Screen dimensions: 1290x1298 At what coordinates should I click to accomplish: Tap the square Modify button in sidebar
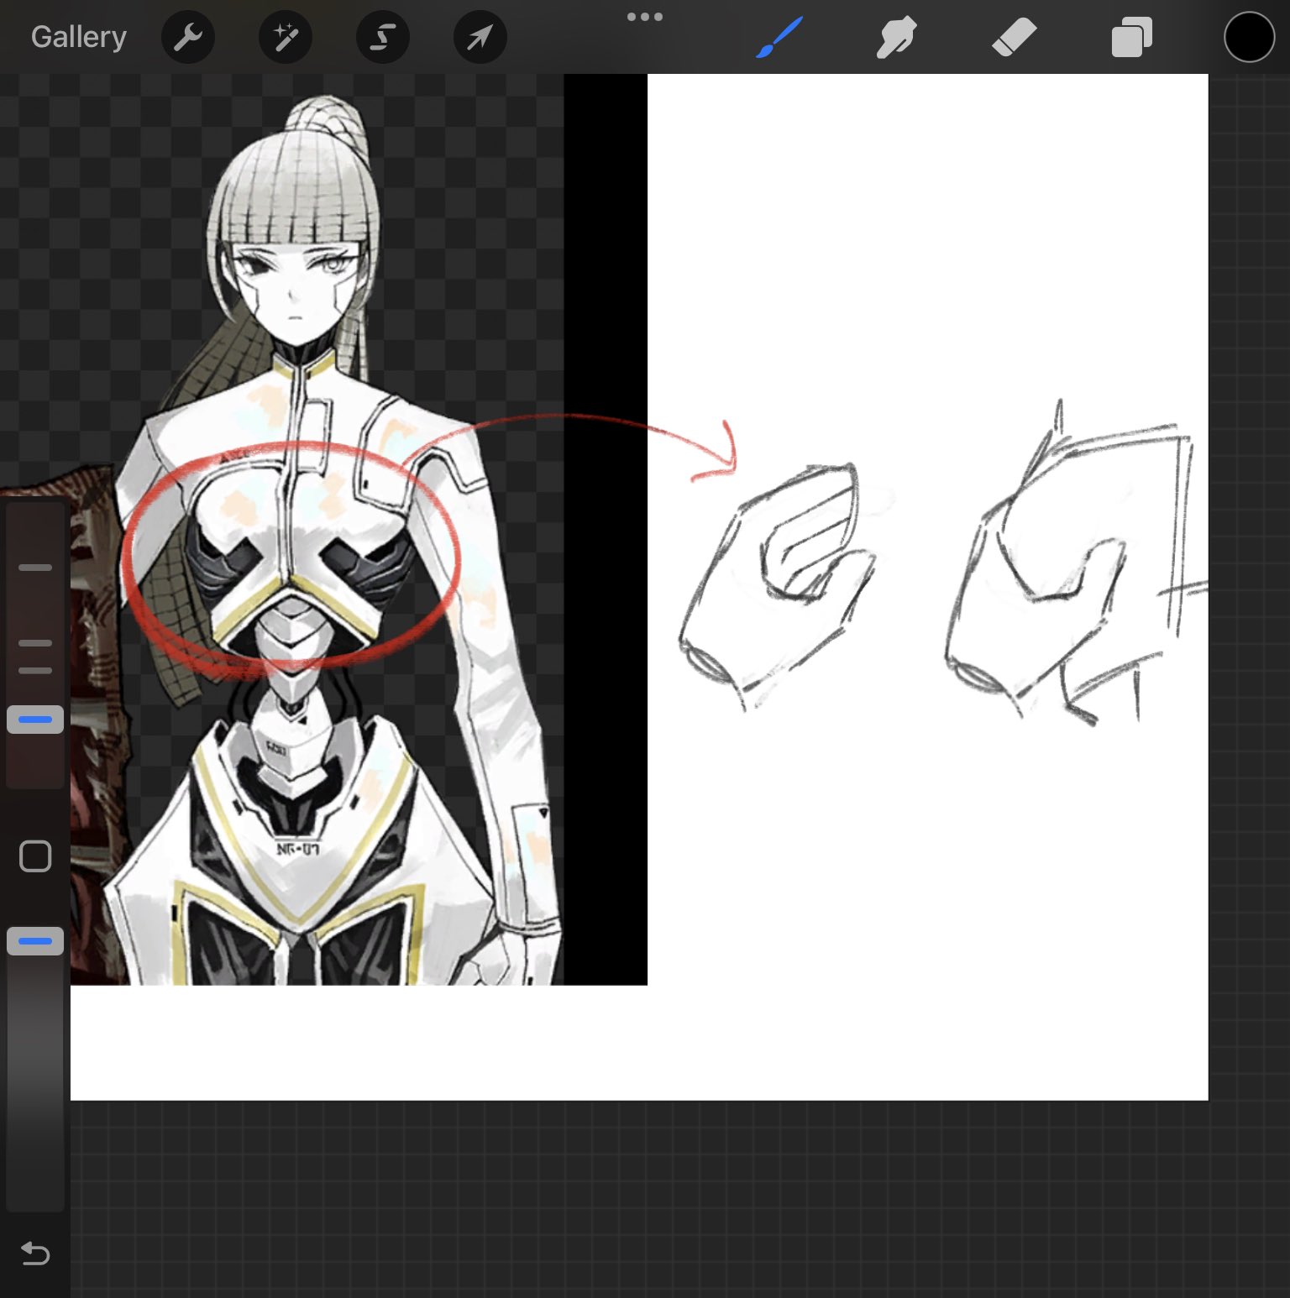pyautogui.click(x=35, y=856)
